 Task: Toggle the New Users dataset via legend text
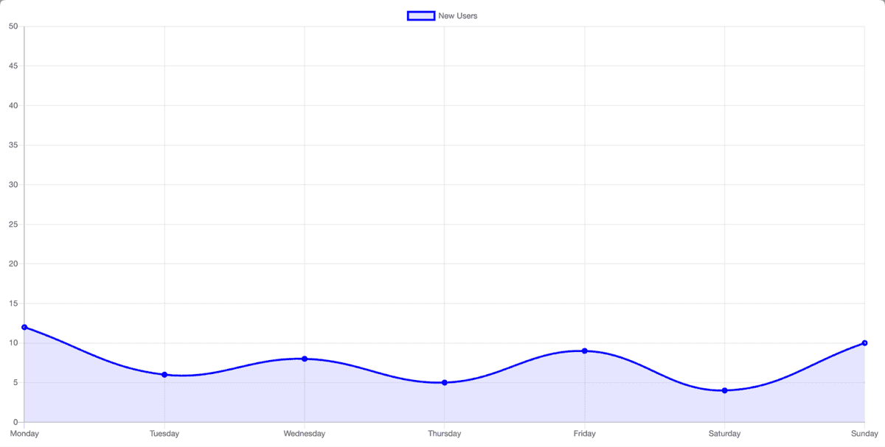[457, 15]
